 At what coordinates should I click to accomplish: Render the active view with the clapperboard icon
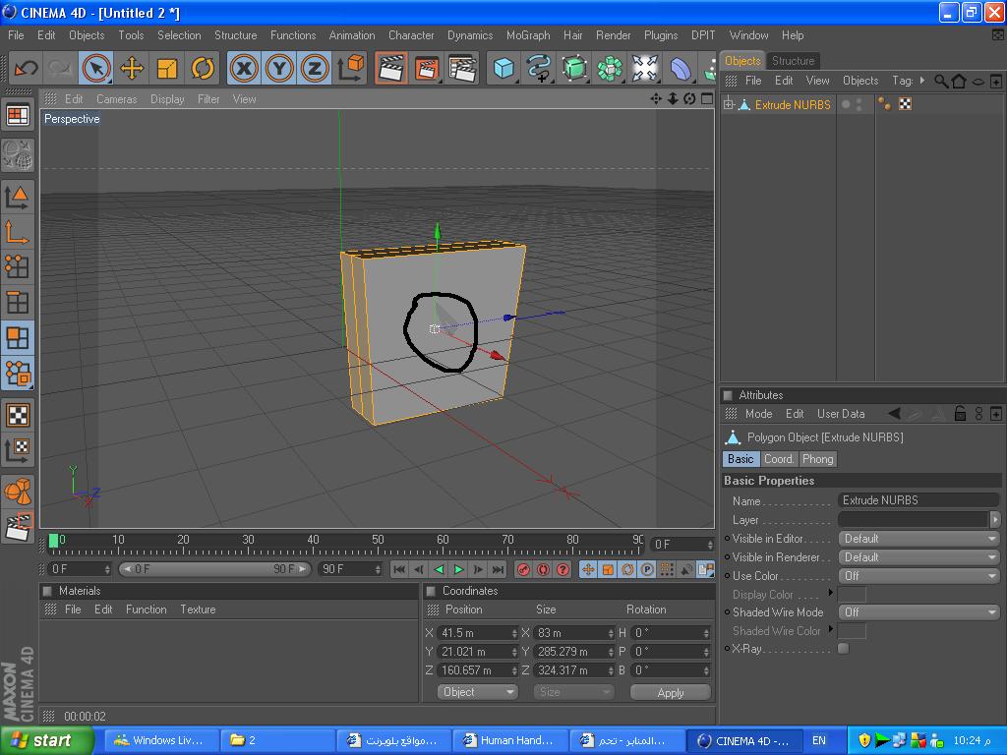pos(391,68)
